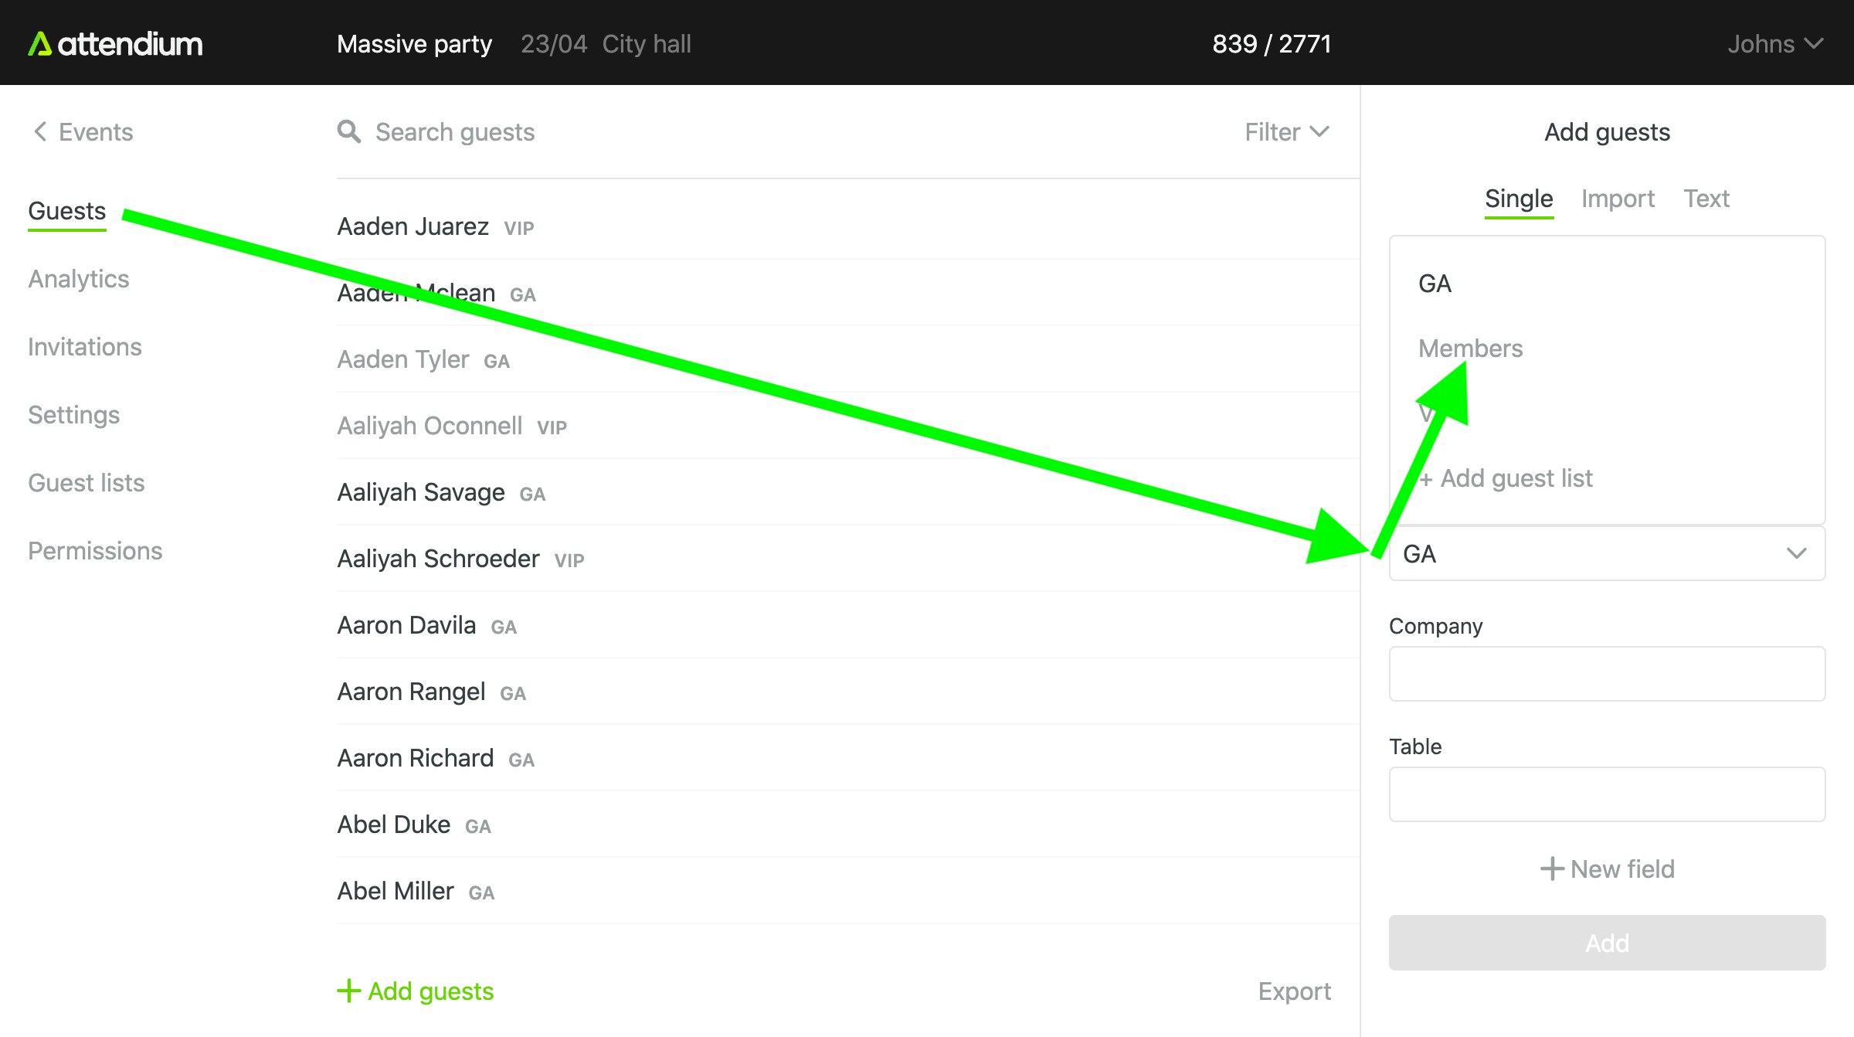
Task: Open Analytics in the sidebar
Action: click(x=79, y=279)
